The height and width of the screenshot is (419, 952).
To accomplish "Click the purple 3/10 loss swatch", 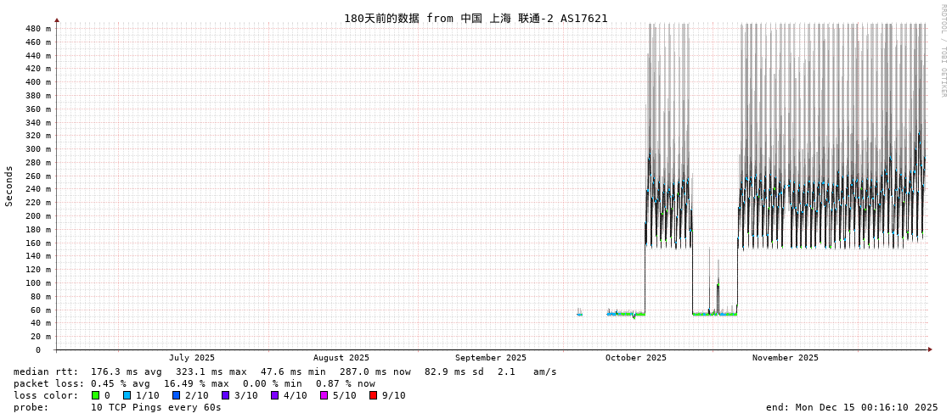I will click(x=226, y=395).
